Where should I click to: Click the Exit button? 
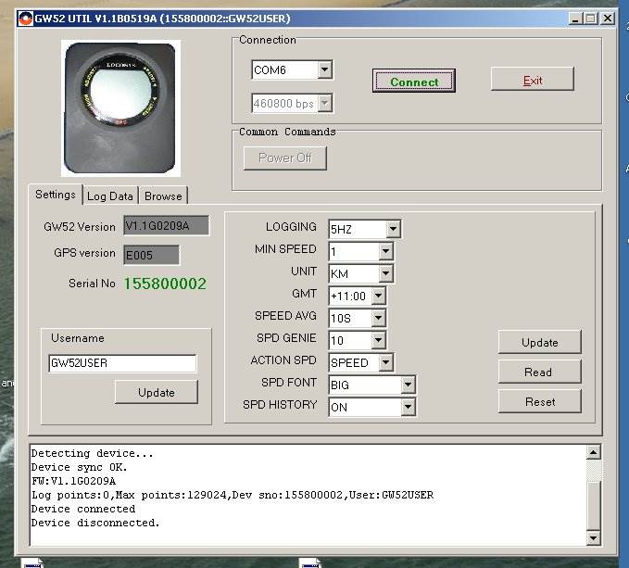coord(532,80)
